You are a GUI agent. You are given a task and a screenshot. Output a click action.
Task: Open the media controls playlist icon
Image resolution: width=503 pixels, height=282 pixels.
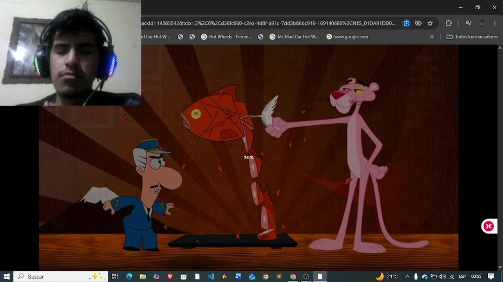pos(468,23)
